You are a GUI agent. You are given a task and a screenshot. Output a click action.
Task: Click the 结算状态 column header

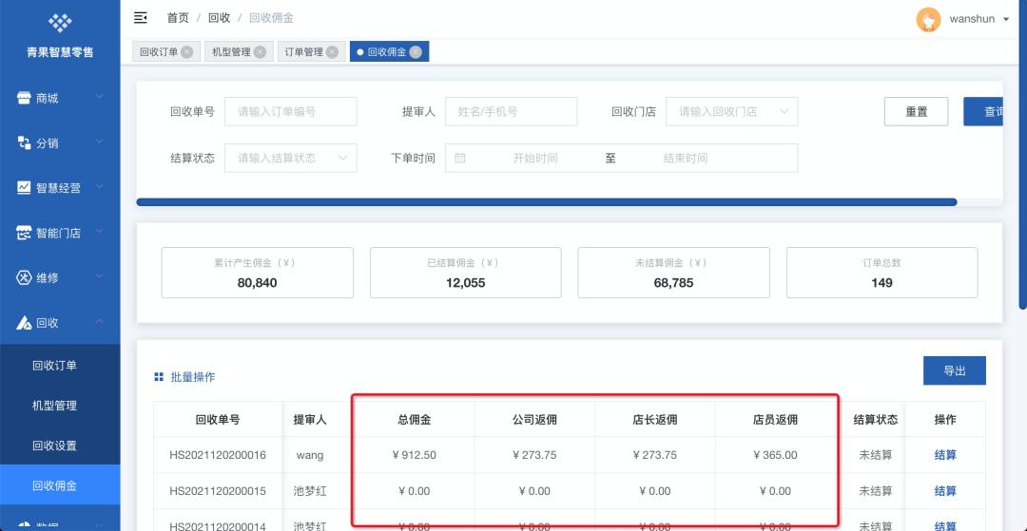pos(876,420)
